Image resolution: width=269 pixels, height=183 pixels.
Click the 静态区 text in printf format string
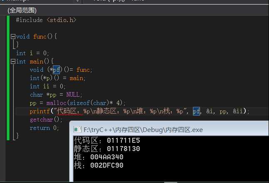coord(107,111)
